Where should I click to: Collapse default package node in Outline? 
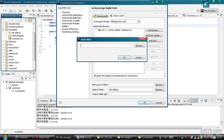pos(3,82)
